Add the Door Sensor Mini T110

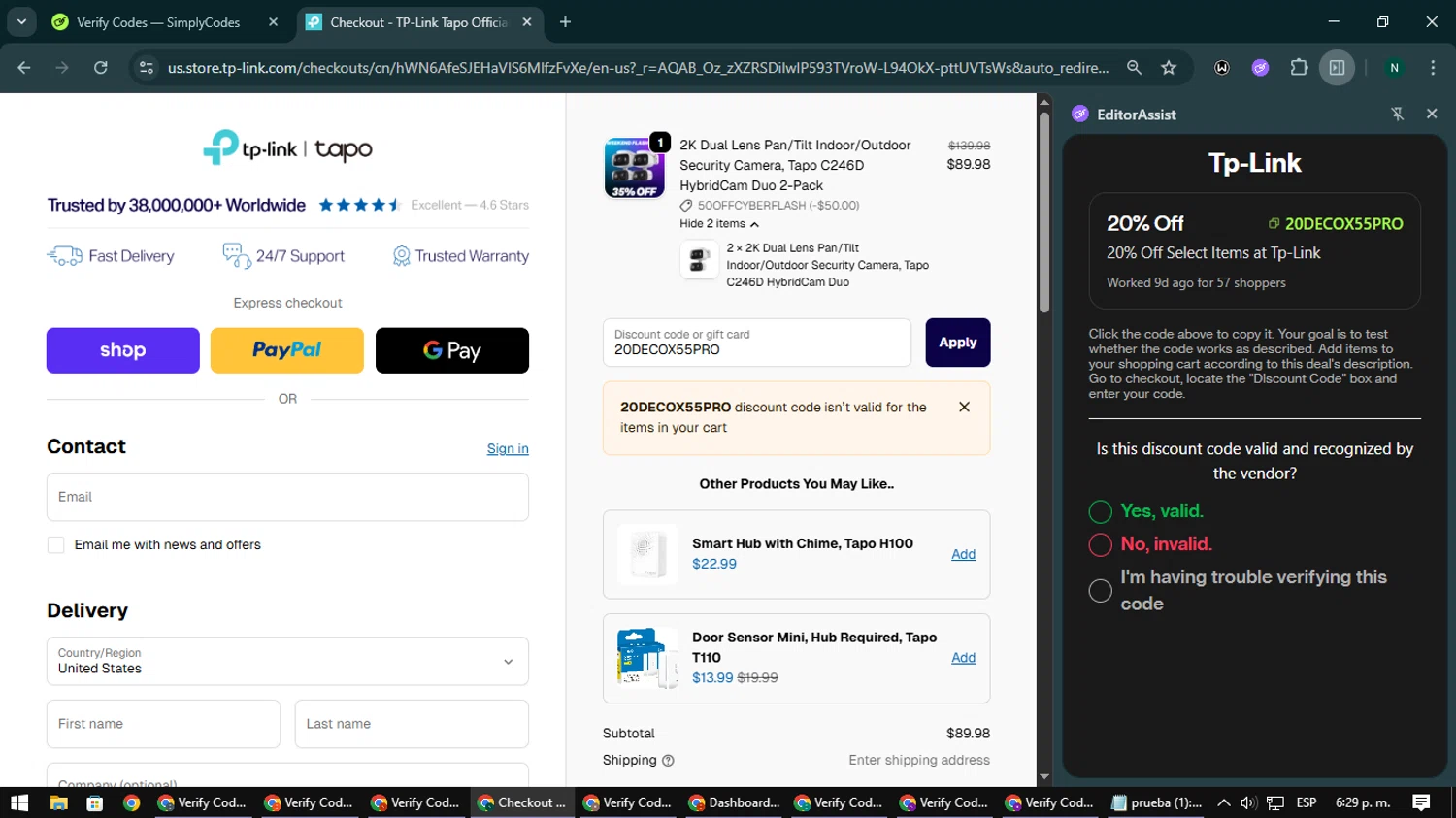pyautogui.click(x=963, y=658)
